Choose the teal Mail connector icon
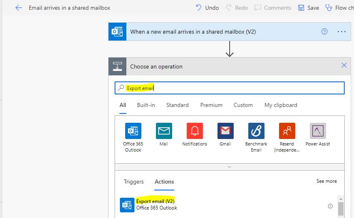This screenshot has height=218, width=354. coord(164,131)
